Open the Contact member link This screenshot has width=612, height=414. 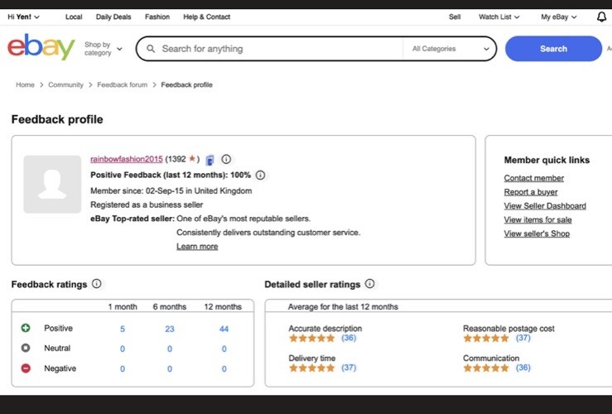pyautogui.click(x=533, y=178)
